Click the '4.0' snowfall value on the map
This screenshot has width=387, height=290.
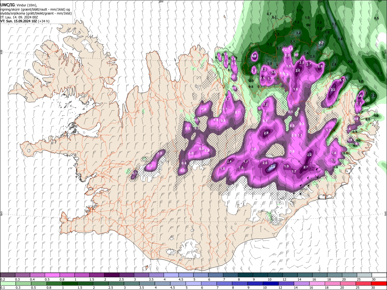254,56
